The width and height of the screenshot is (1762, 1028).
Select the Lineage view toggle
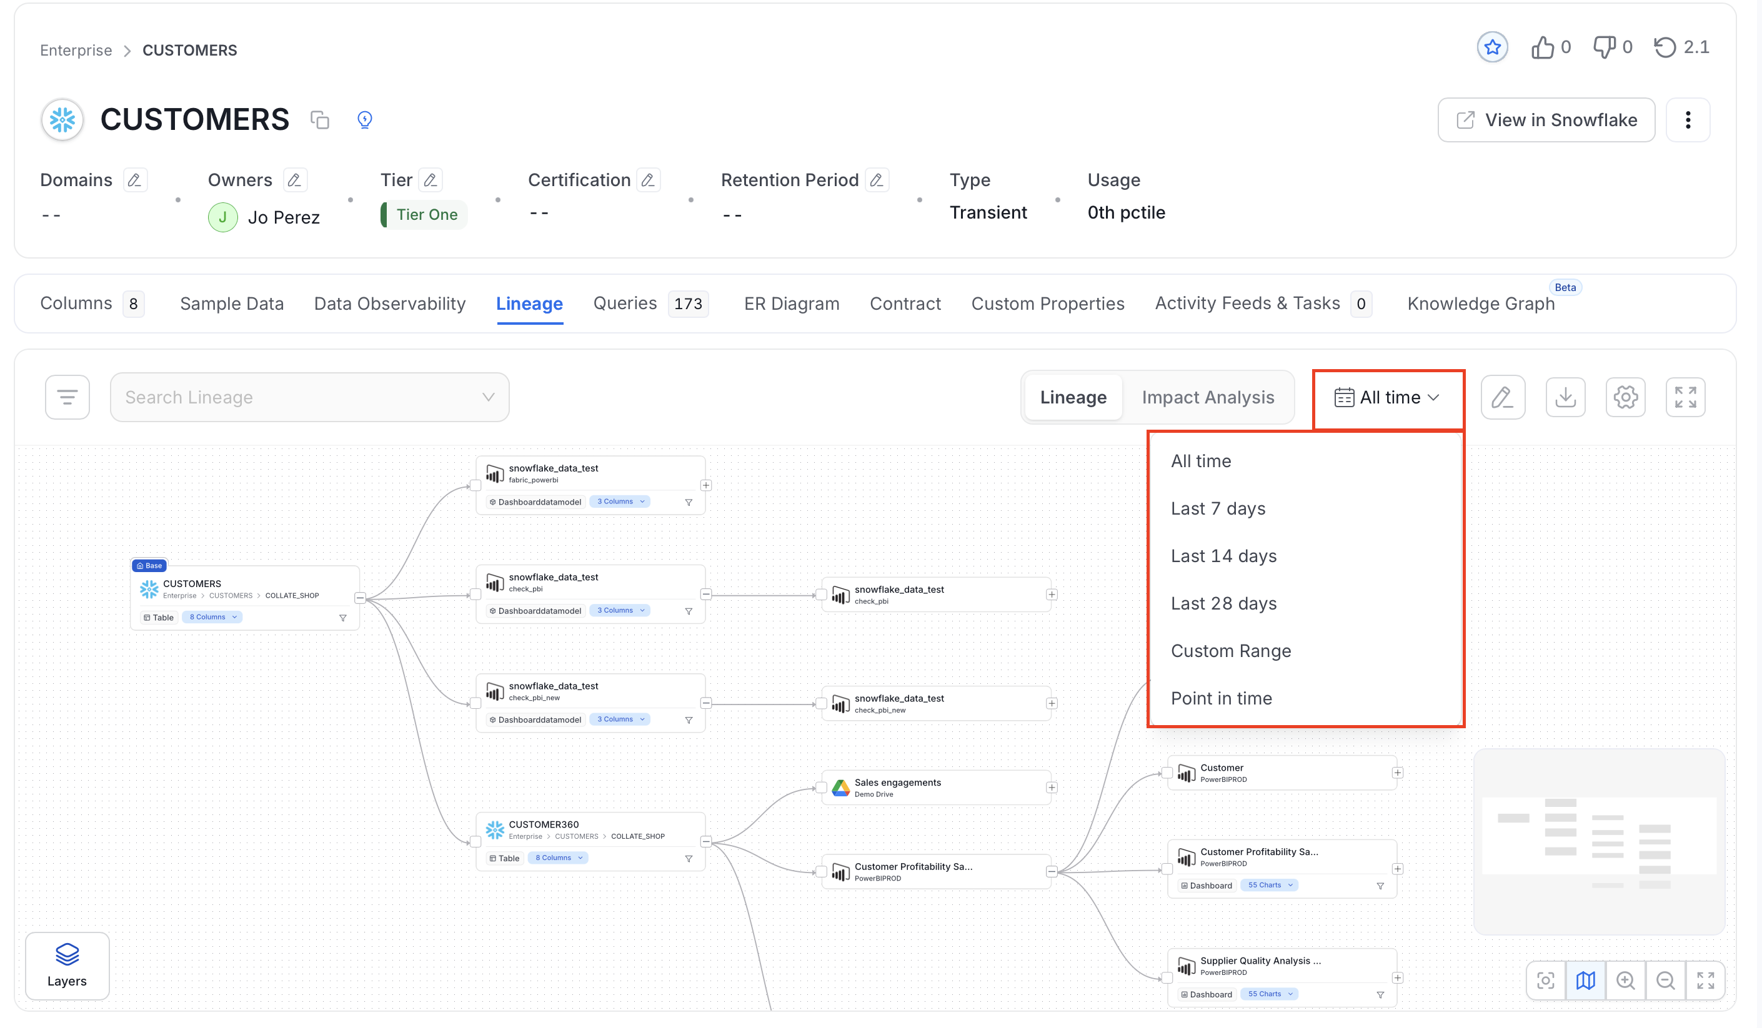(x=1073, y=398)
